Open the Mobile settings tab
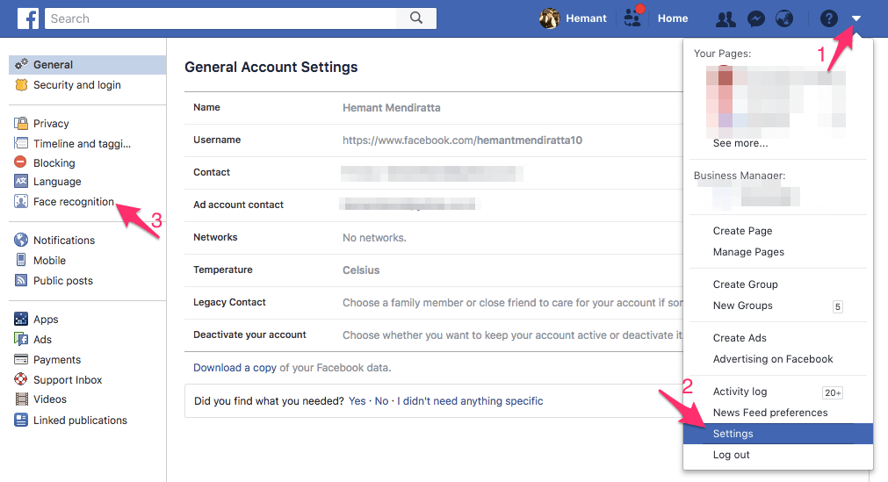 coord(49,261)
